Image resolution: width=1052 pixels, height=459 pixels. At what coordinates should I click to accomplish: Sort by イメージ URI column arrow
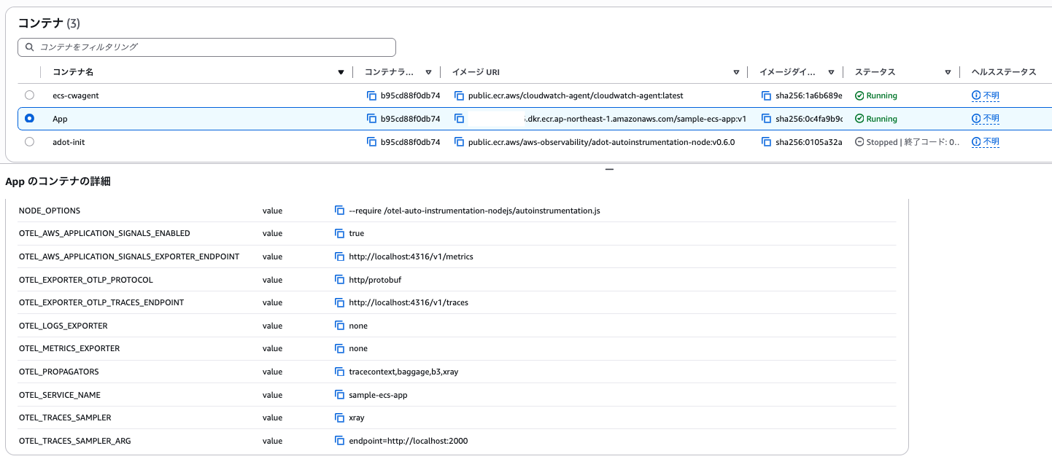(736, 72)
